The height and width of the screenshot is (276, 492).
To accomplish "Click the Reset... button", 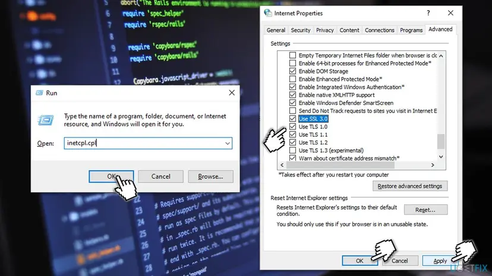I will point(425,210).
